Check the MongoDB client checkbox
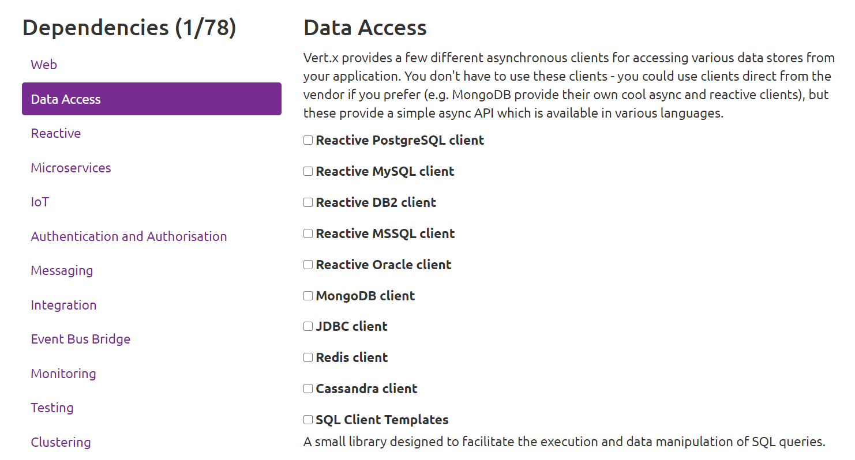The image size is (855, 460). (x=308, y=296)
